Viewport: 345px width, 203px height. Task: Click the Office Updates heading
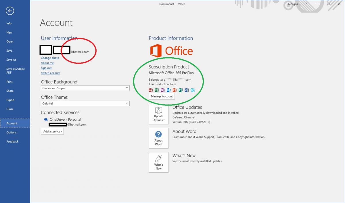pos(187,107)
